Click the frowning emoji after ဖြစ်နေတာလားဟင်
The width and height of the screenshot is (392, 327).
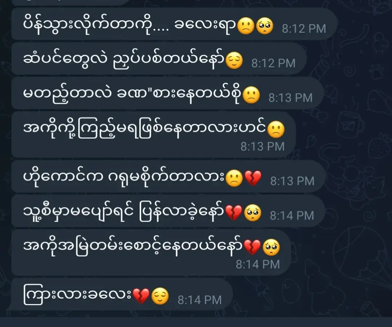[276, 130]
